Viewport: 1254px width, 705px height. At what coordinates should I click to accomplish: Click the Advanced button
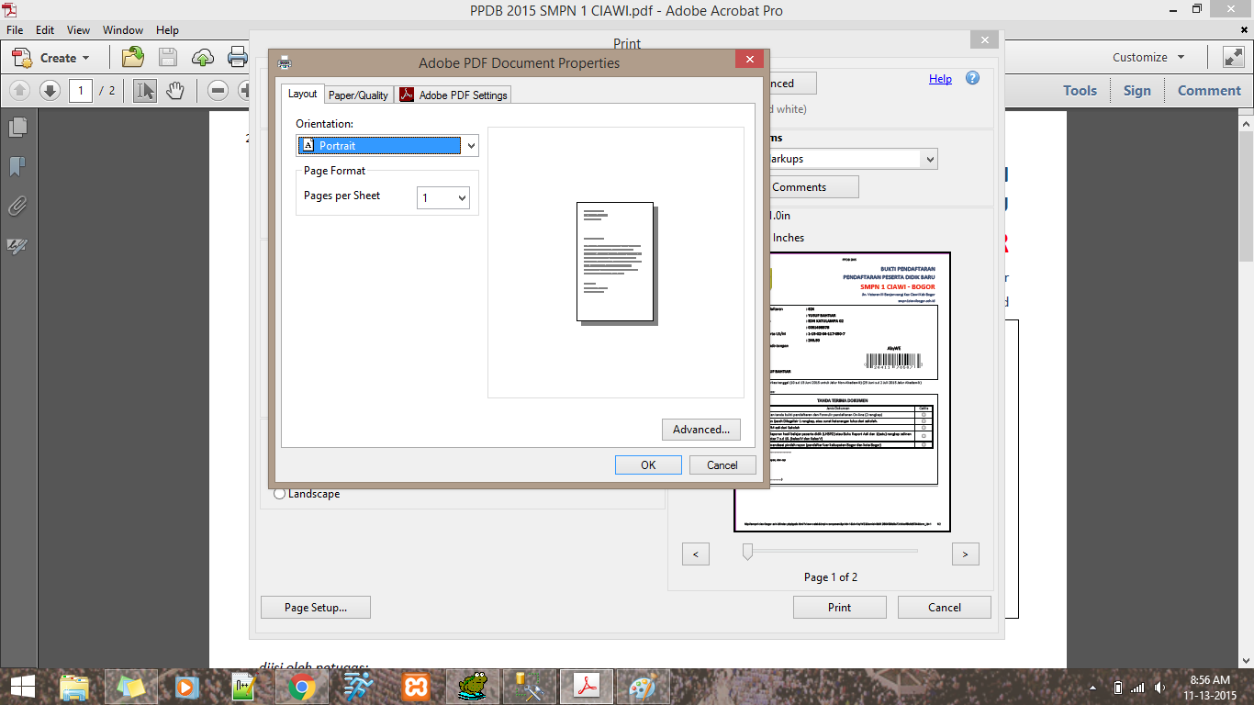(x=700, y=429)
